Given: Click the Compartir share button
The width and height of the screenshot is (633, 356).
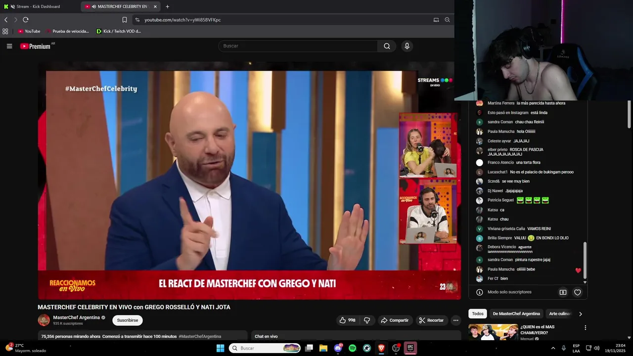Looking at the screenshot, I should click(x=395, y=320).
